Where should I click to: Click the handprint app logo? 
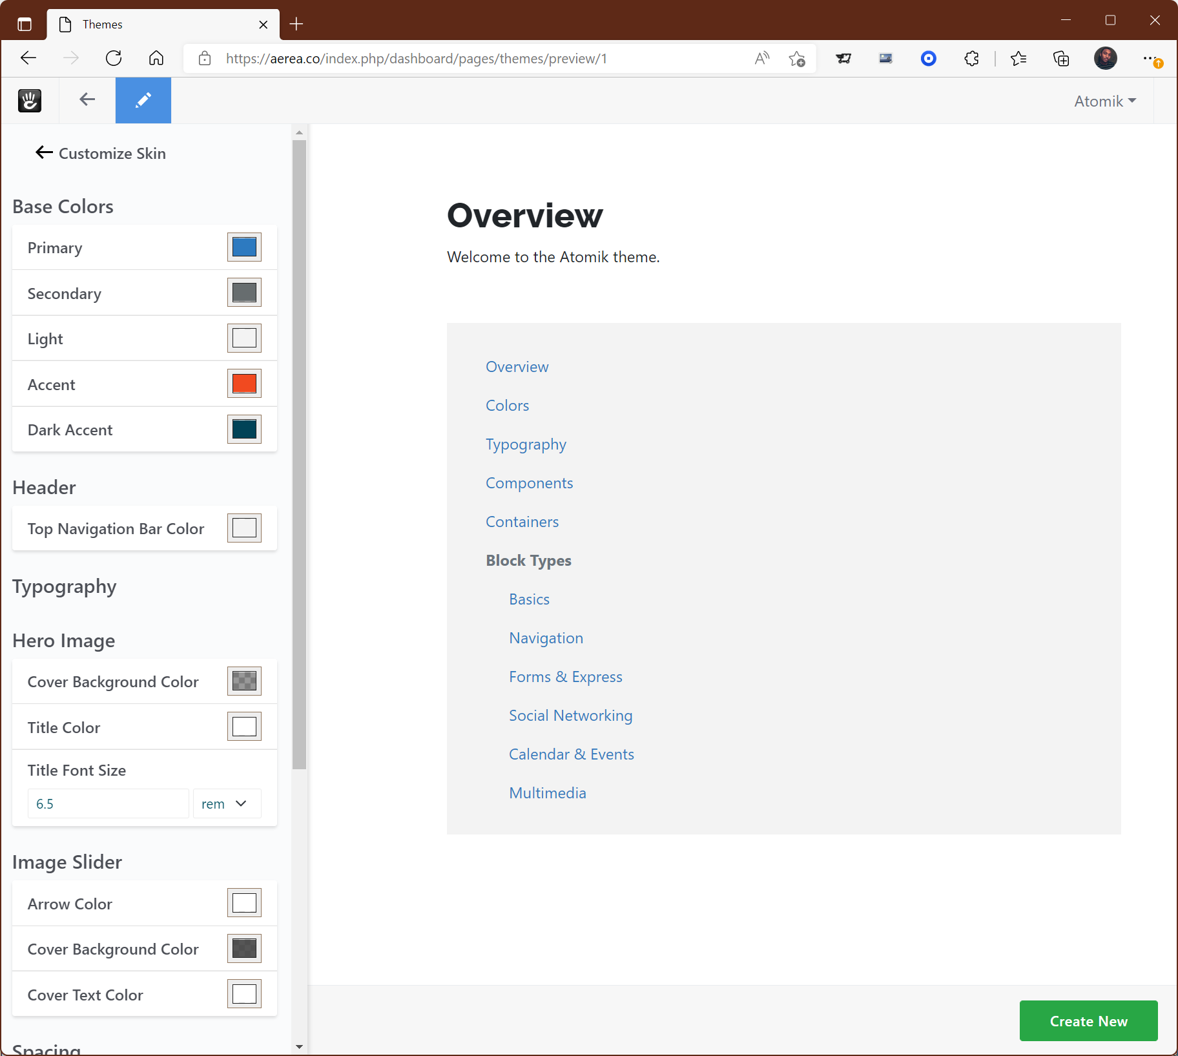point(29,100)
